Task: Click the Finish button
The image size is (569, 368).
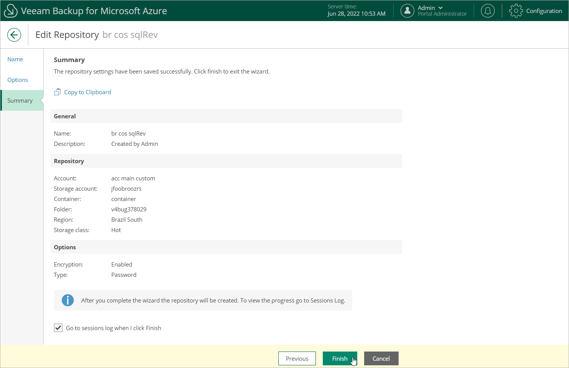Action: click(340, 358)
